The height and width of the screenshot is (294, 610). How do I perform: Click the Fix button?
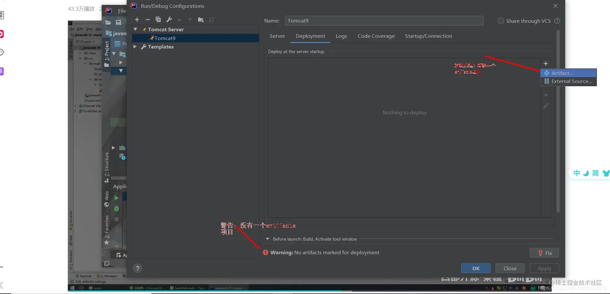tap(544, 253)
